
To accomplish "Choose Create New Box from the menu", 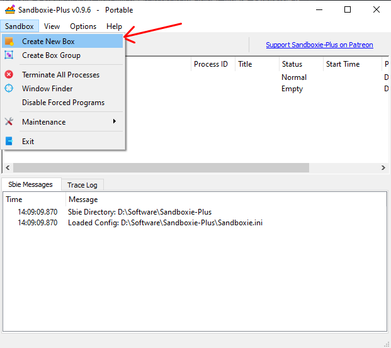I will coord(62,41).
